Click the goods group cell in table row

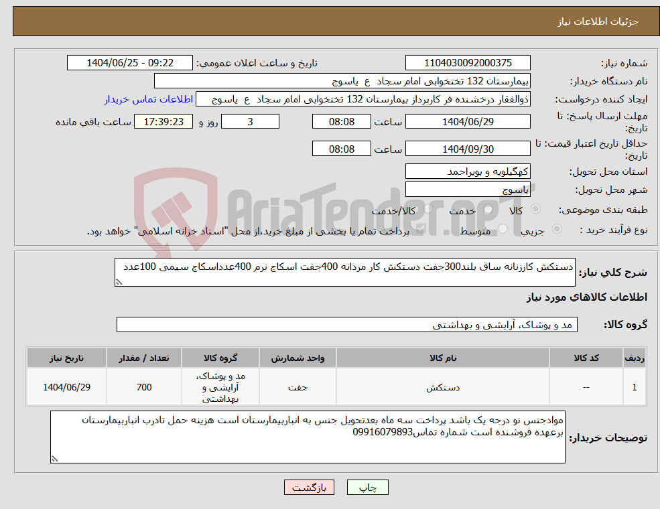coord(220,387)
